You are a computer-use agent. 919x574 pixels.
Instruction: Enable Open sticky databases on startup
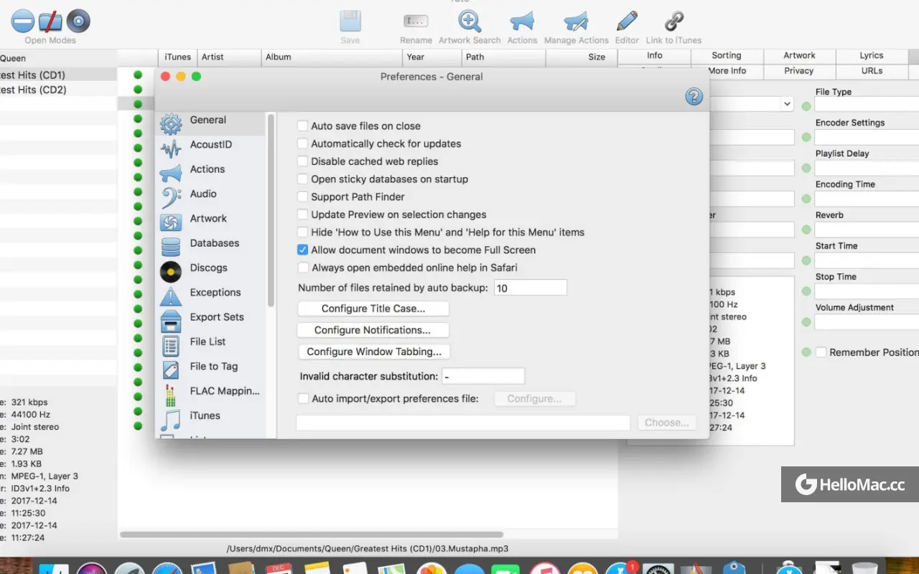303,179
